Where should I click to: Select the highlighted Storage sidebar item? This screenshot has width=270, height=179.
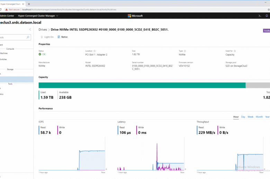coord(17,79)
